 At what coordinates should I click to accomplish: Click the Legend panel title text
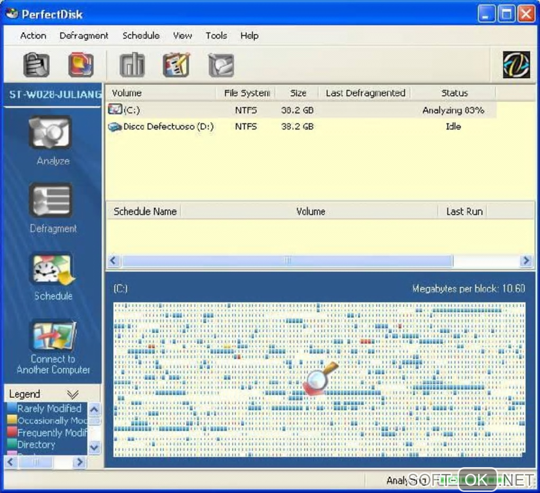coord(24,394)
